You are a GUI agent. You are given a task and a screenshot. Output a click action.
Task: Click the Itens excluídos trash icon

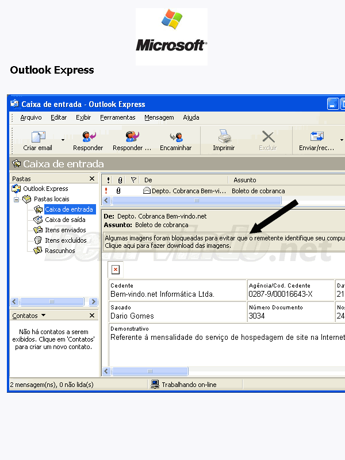pos(38,240)
